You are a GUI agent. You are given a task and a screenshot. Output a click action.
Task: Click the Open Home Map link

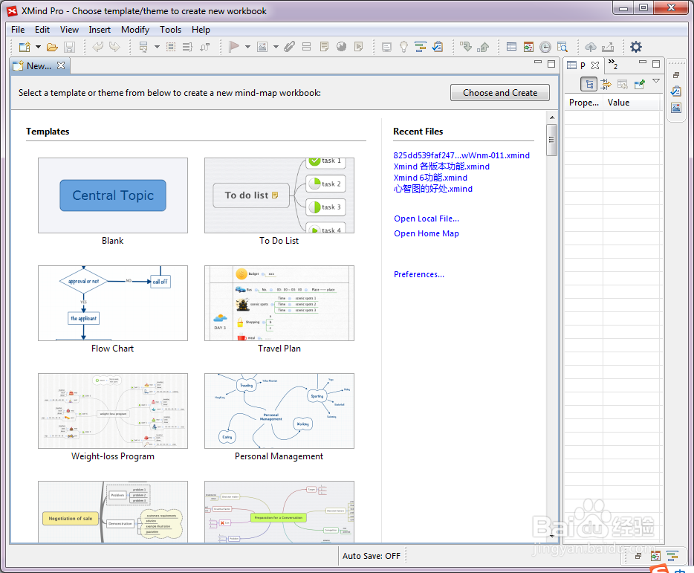pos(427,233)
